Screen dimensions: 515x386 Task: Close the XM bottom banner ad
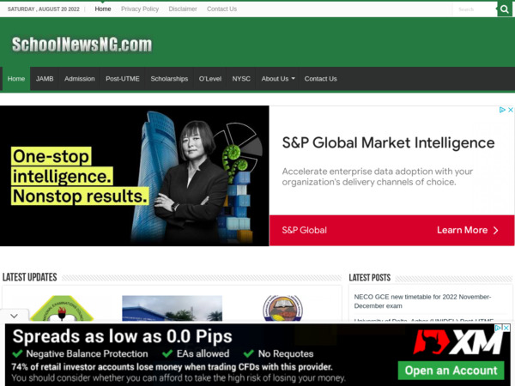click(506, 328)
